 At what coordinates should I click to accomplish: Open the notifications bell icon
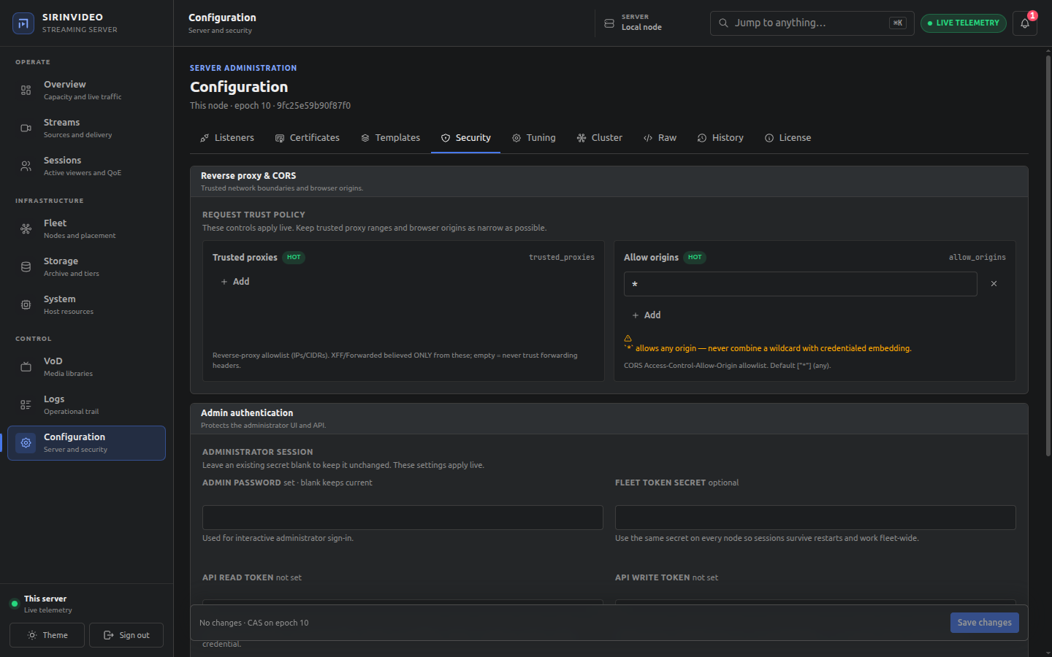[x=1025, y=23]
